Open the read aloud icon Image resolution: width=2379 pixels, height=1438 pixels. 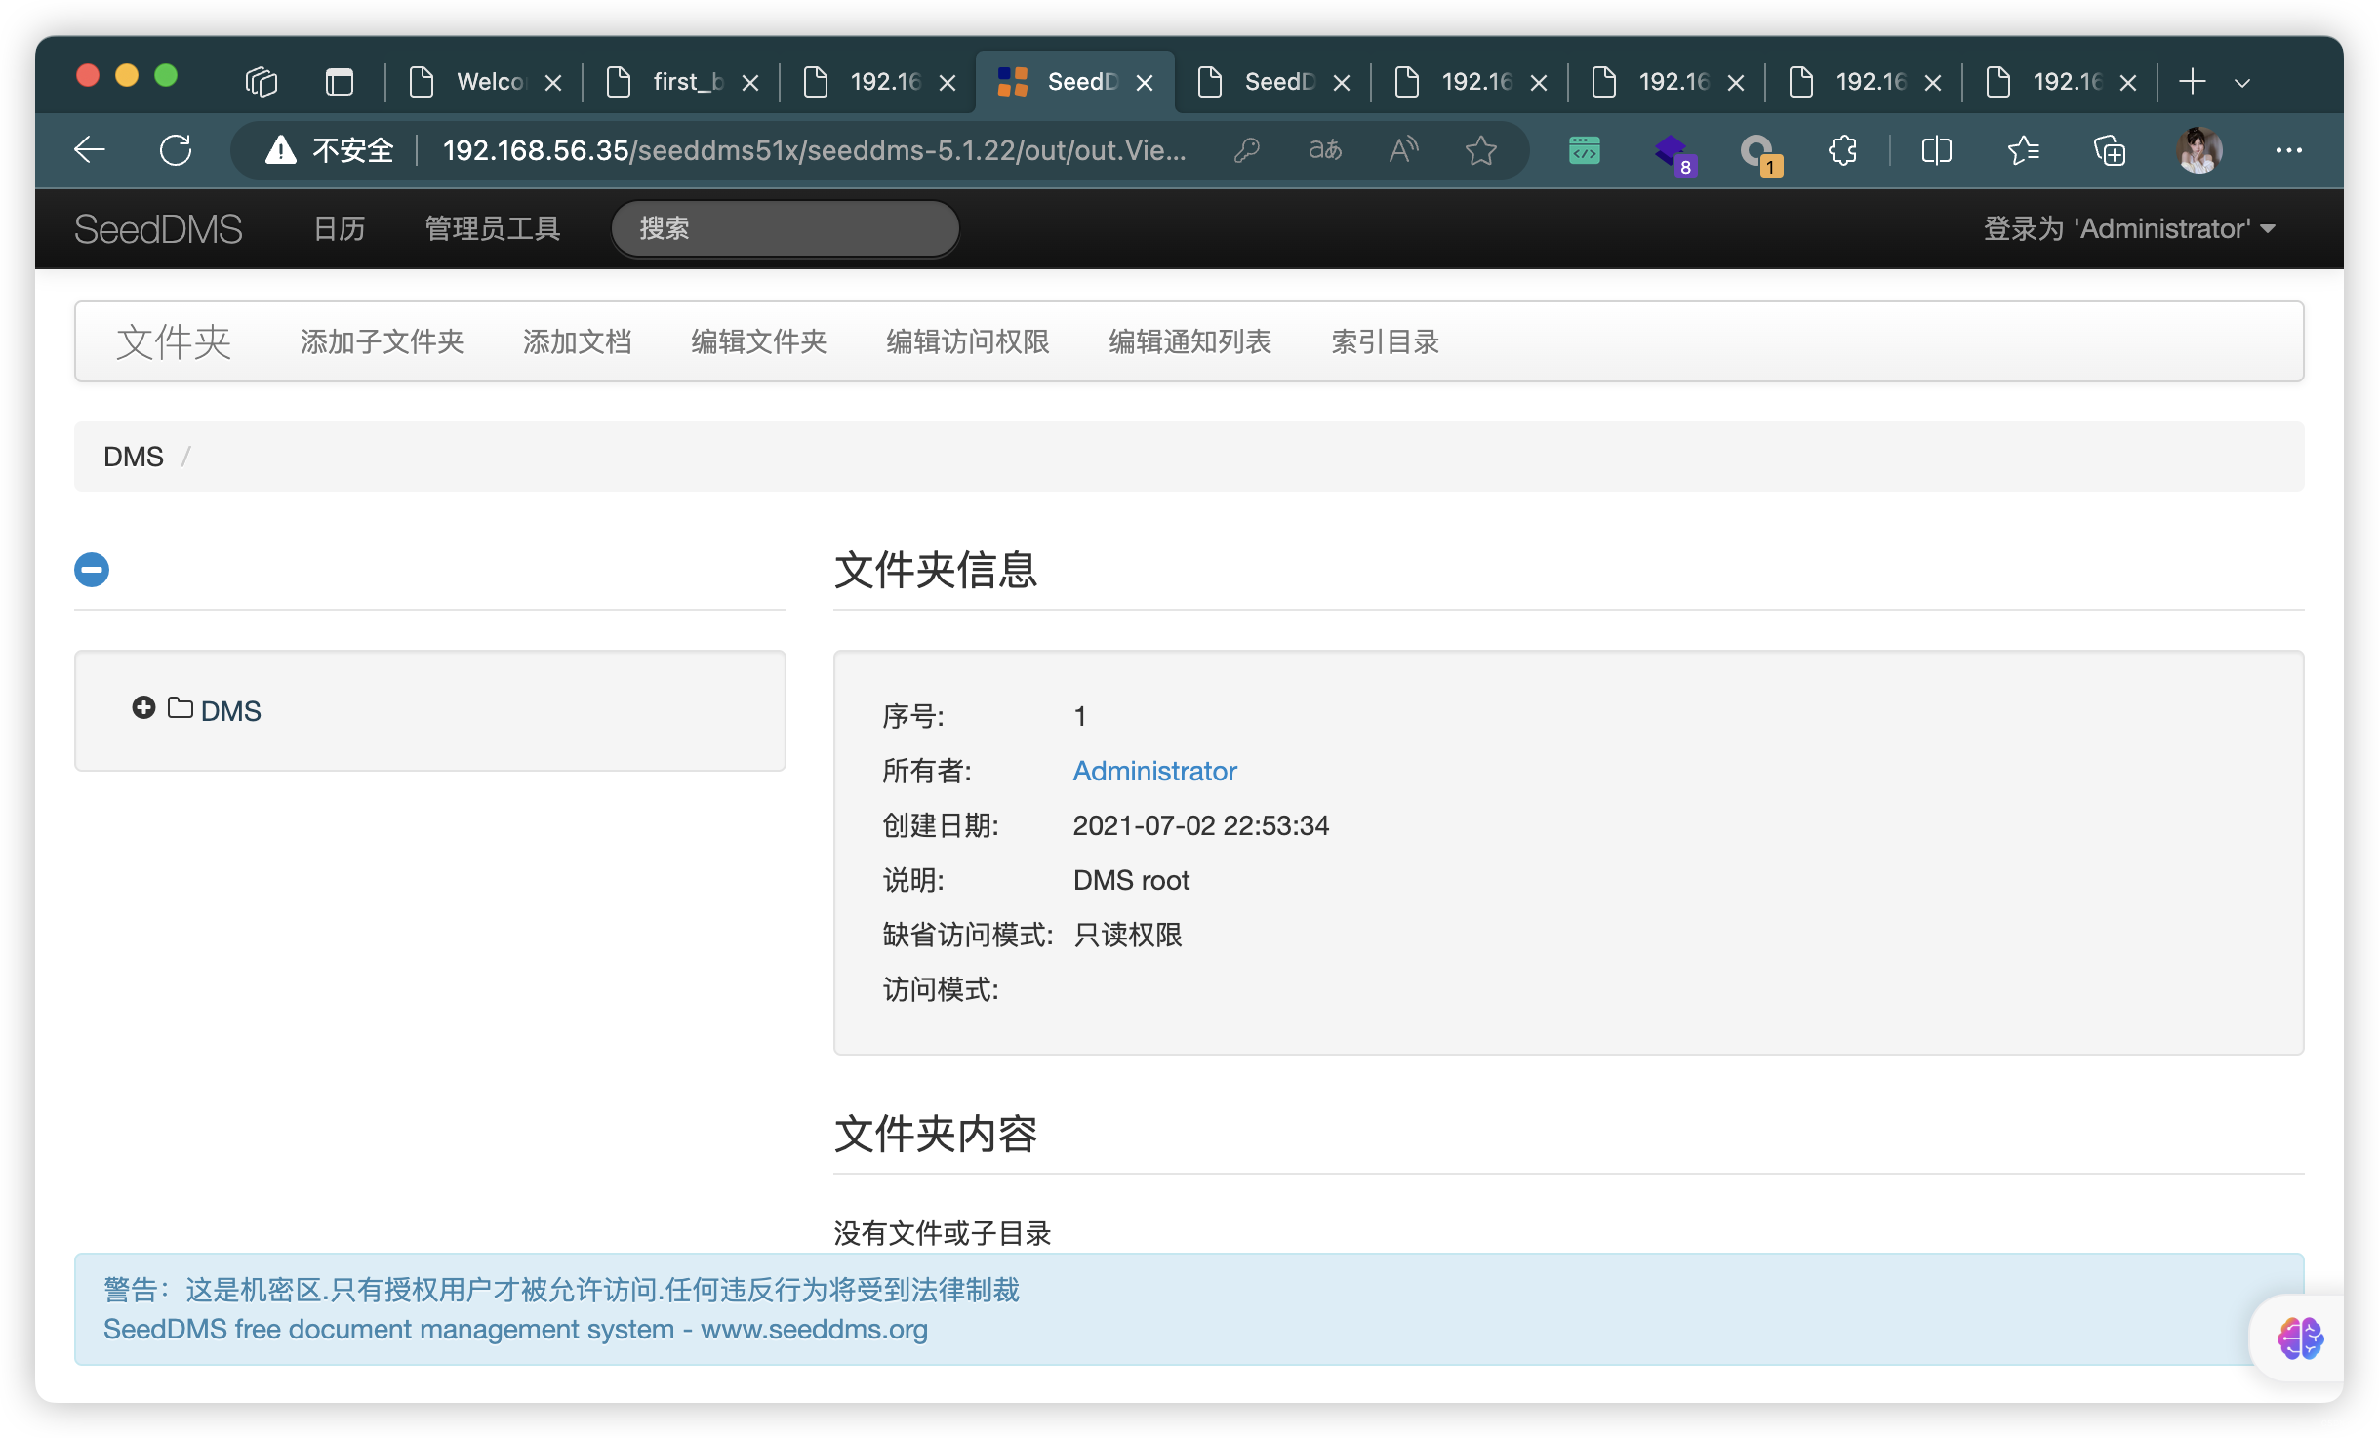[x=1403, y=150]
